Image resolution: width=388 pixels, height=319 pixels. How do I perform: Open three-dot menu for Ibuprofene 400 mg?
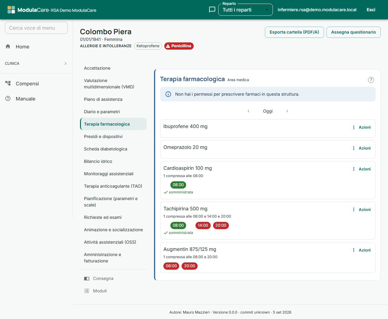(x=353, y=127)
